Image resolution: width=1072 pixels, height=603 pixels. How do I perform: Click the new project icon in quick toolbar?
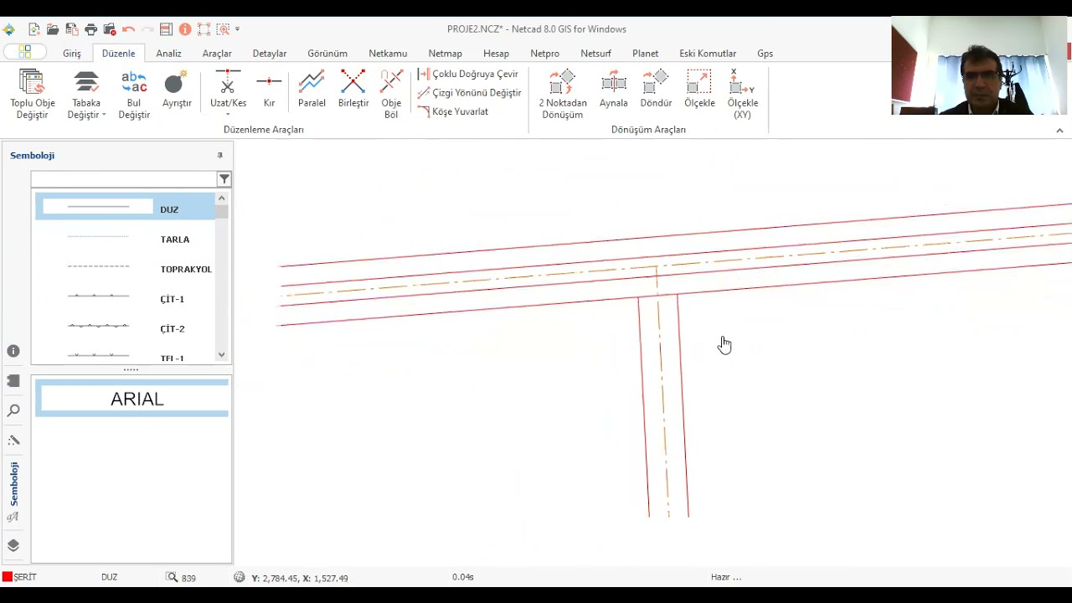tap(34, 29)
